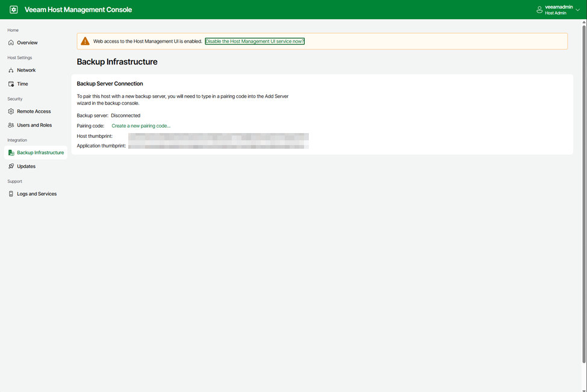Click 'Create a new pairing code...' link
This screenshot has width=587, height=392.
click(x=141, y=126)
